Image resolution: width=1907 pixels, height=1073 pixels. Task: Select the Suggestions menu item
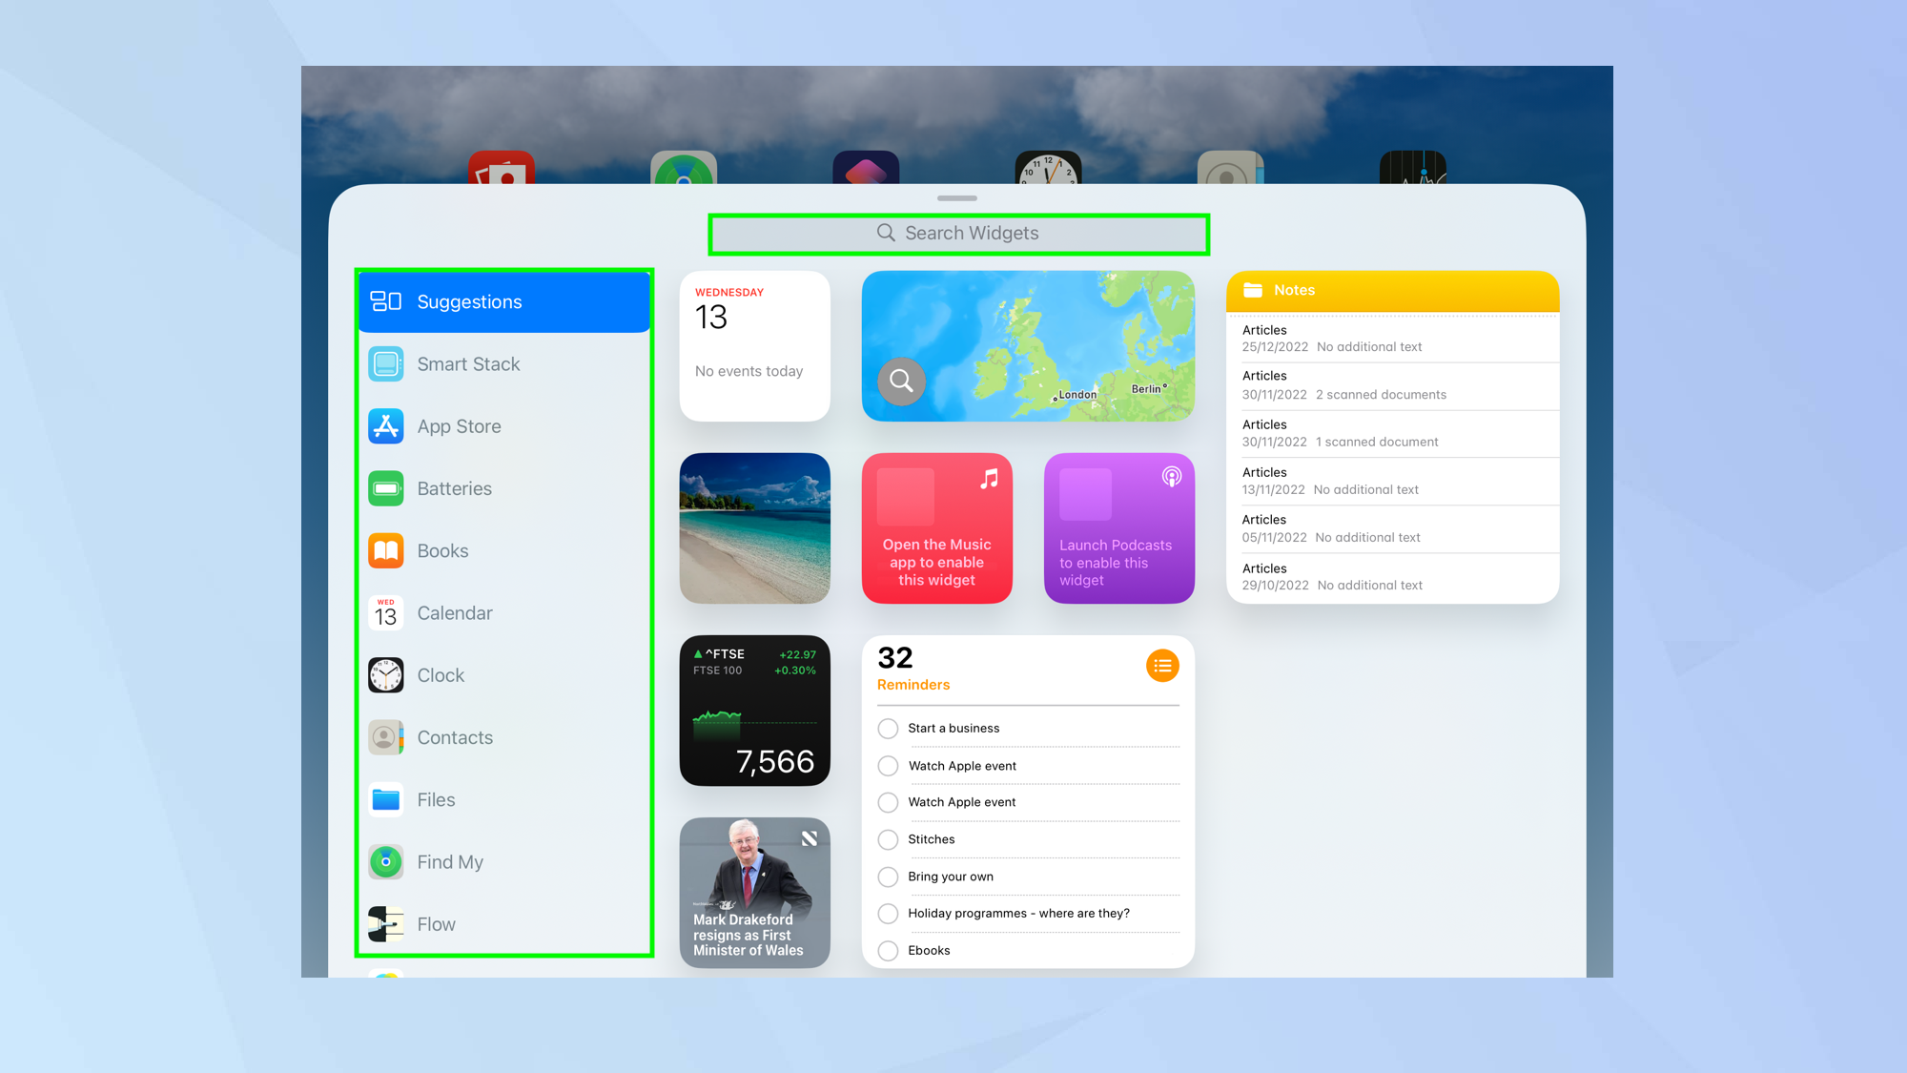point(502,301)
